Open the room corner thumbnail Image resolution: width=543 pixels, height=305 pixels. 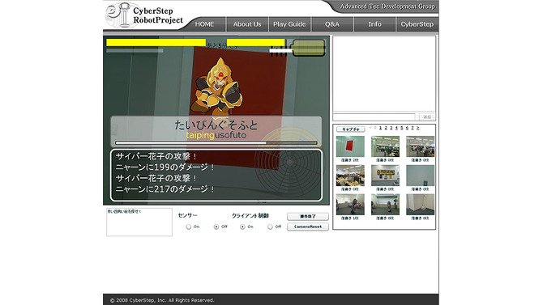420,205
